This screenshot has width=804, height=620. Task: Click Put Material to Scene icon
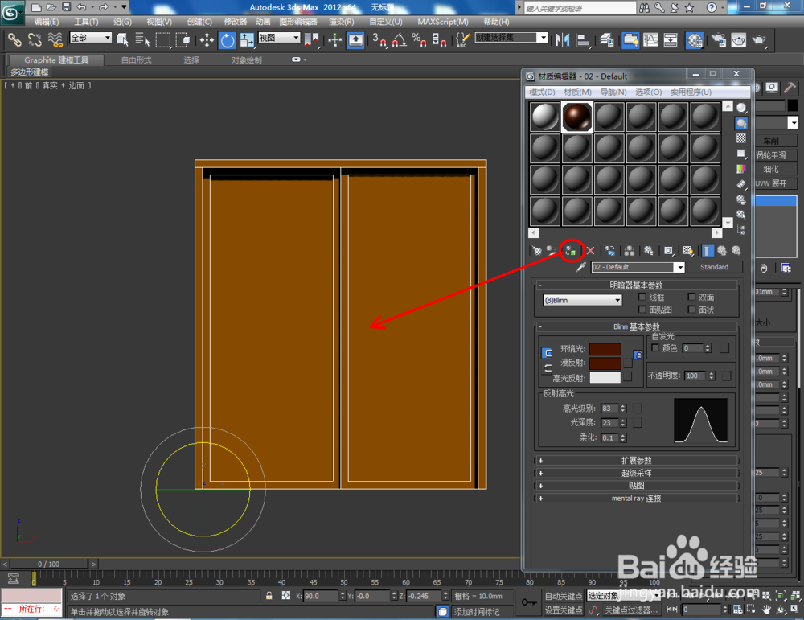coord(552,251)
